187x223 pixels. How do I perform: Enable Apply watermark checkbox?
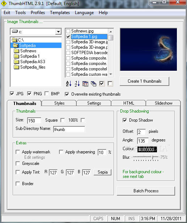tap(18, 152)
